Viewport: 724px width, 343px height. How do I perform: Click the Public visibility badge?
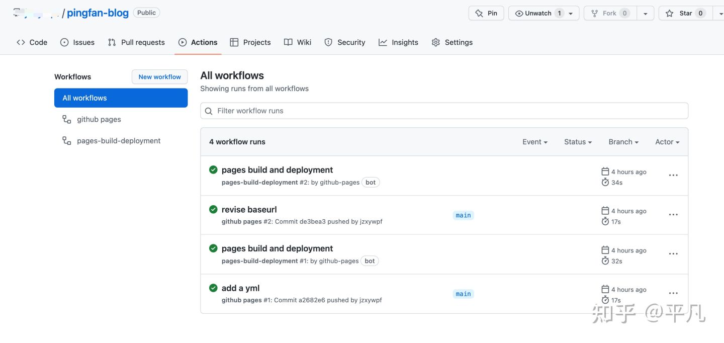coord(146,13)
